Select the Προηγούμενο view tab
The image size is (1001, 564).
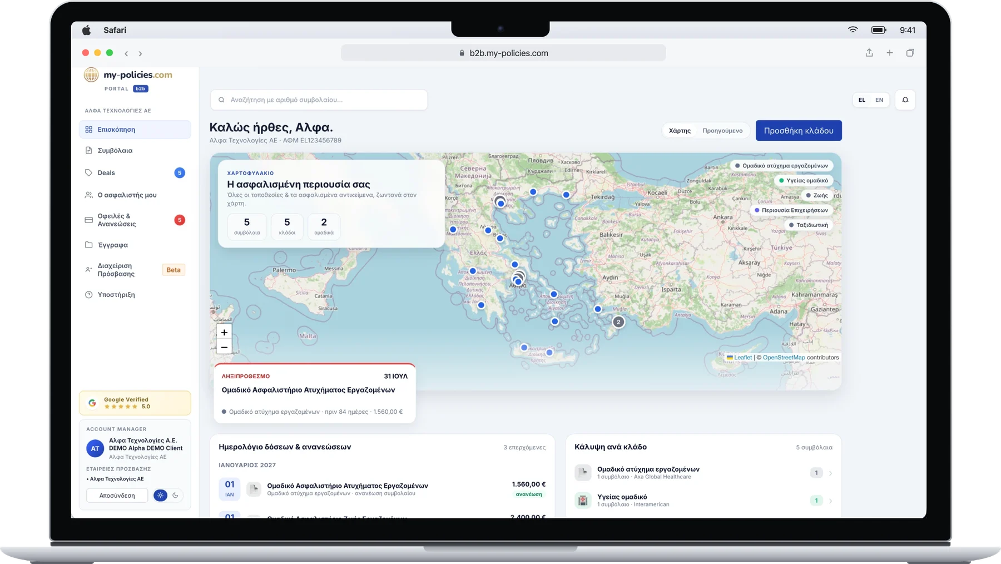click(722, 131)
